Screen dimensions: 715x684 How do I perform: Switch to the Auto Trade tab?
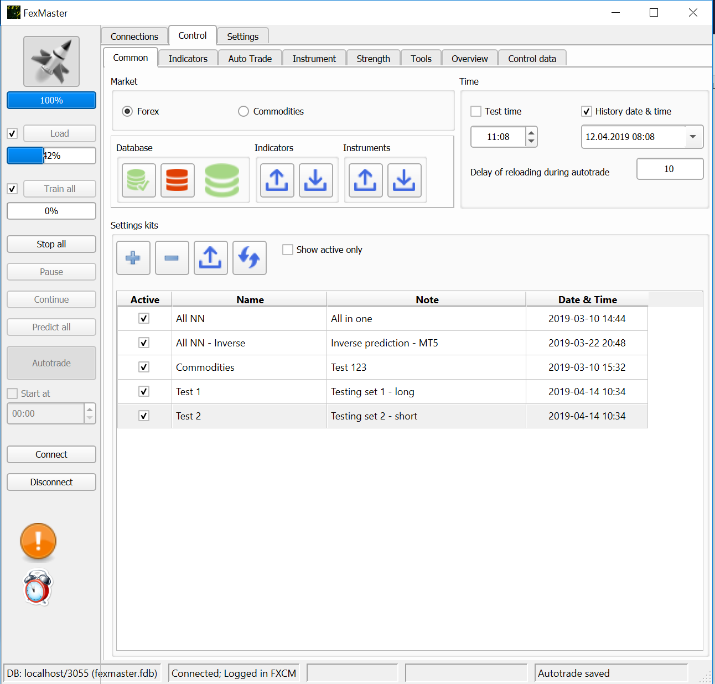coord(250,59)
